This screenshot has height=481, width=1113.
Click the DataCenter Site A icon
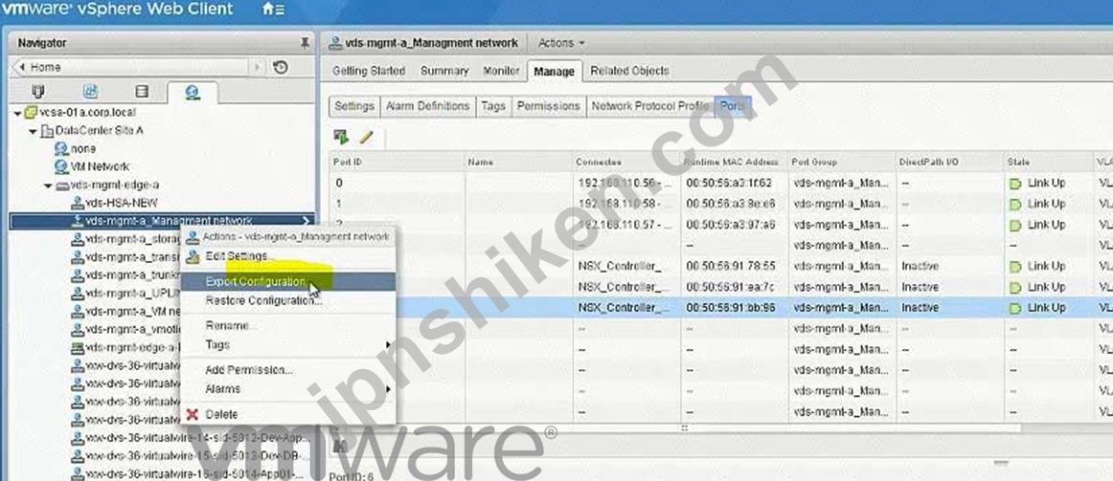pos(48,131)
